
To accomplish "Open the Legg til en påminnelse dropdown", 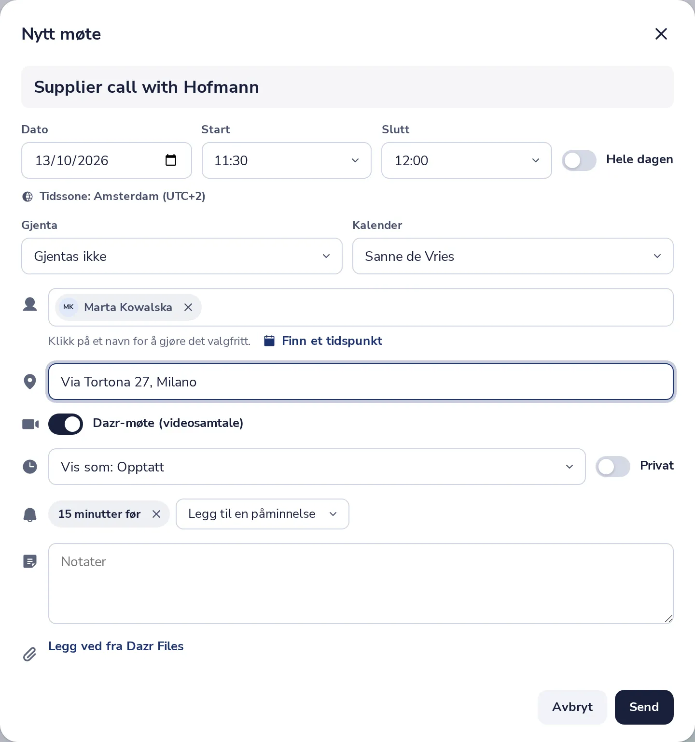I will (x=263, y=514).
